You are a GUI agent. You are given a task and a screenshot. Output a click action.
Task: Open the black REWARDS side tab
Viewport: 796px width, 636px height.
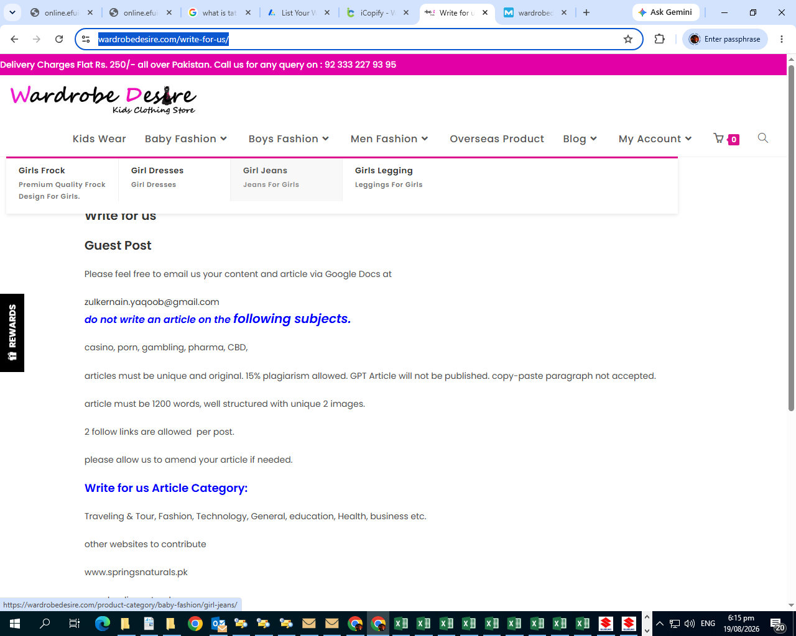pos(12,333)
